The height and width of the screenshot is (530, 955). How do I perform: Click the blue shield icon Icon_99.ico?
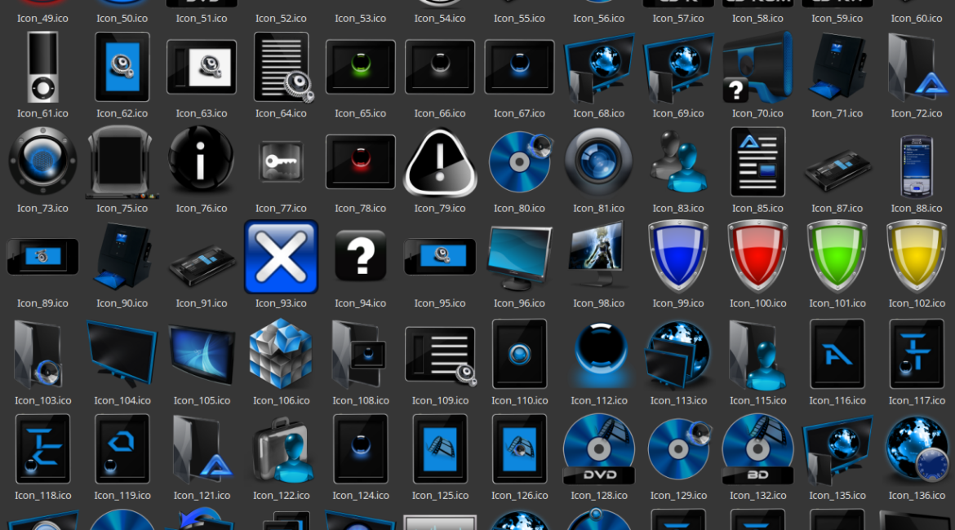[678, 257]
